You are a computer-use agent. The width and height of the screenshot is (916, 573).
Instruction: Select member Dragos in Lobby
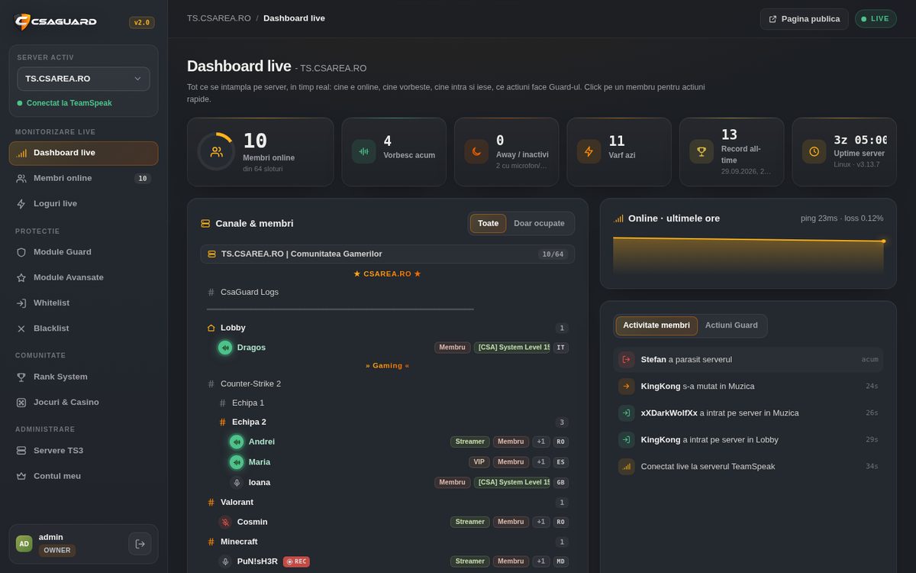click(388, 348)
